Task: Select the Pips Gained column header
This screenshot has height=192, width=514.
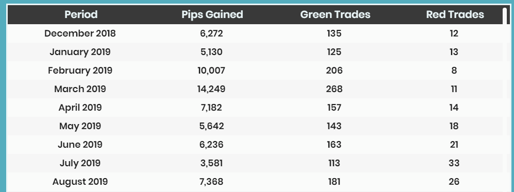Action: click(212, 15)
